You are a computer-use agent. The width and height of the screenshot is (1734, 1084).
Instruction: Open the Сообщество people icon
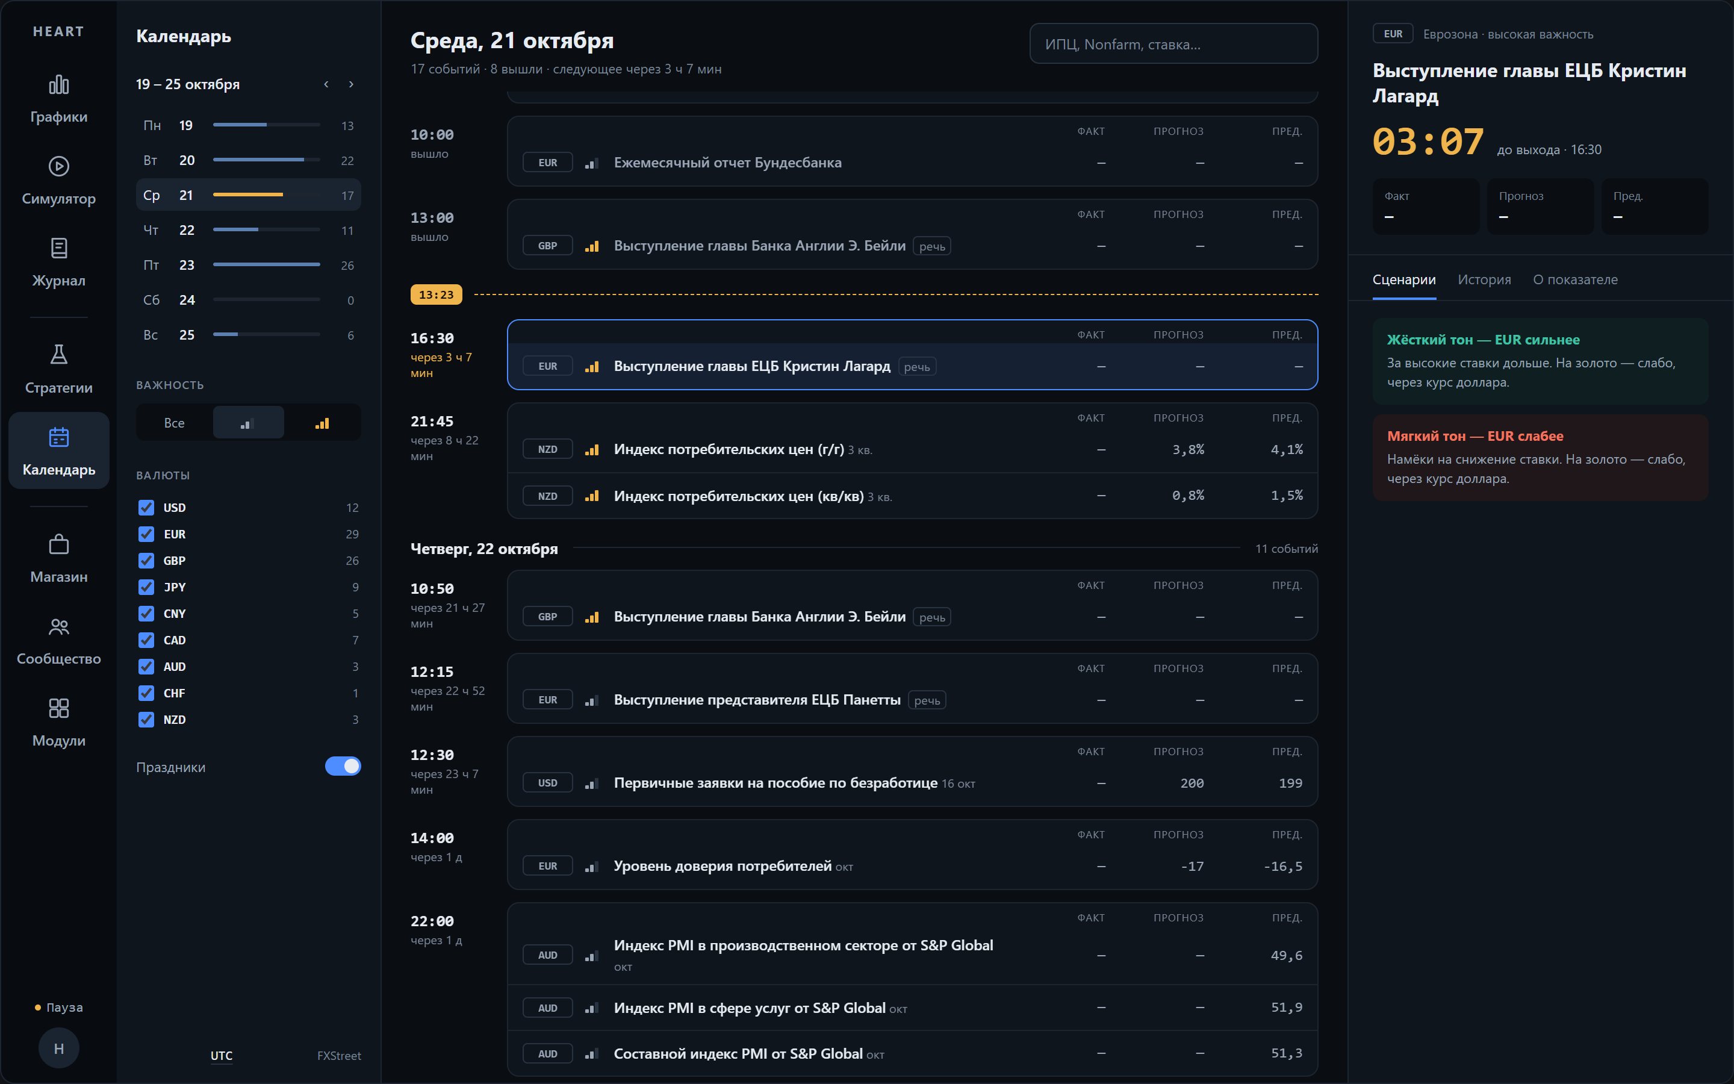59,626
